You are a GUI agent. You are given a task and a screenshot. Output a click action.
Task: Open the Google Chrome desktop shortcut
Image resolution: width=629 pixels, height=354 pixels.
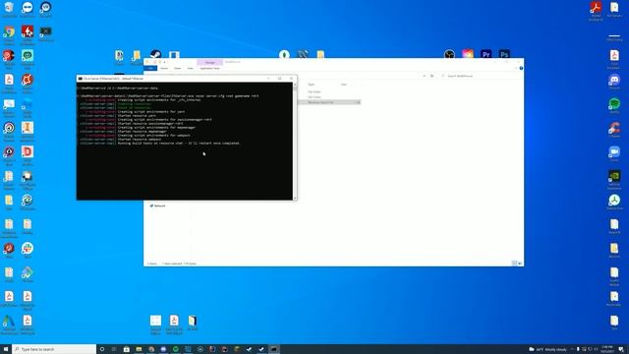tap(9, 32)
